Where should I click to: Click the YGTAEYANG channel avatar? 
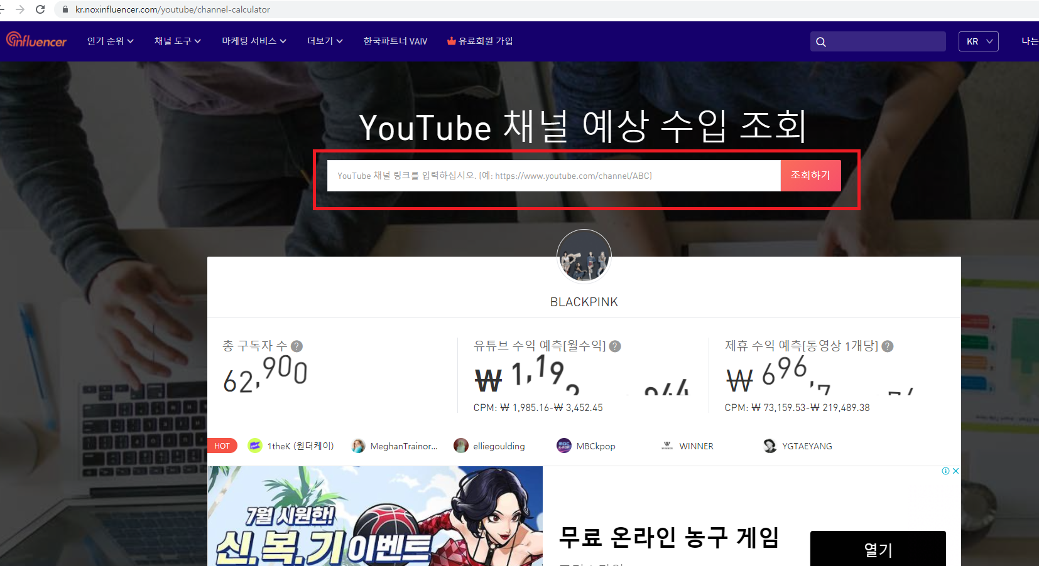tap(770, 446)
